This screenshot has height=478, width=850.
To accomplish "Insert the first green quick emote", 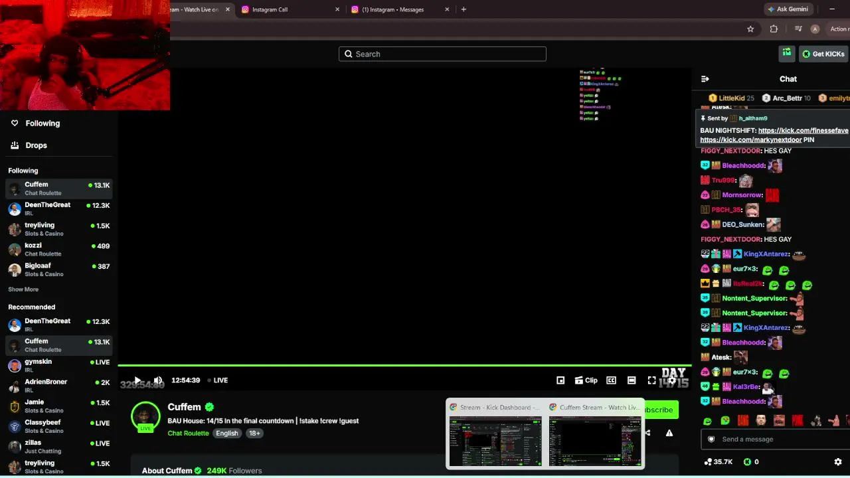I will (x=707, y=421).
